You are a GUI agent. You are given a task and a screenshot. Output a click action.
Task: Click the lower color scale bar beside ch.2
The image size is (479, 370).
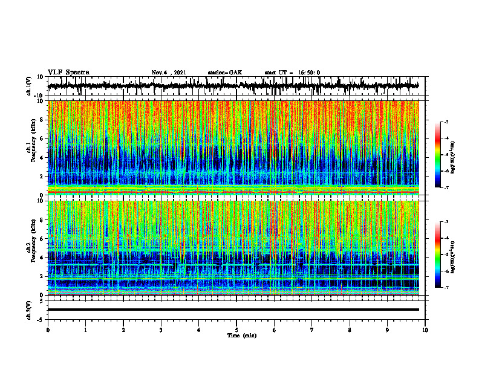coord(438,255)
